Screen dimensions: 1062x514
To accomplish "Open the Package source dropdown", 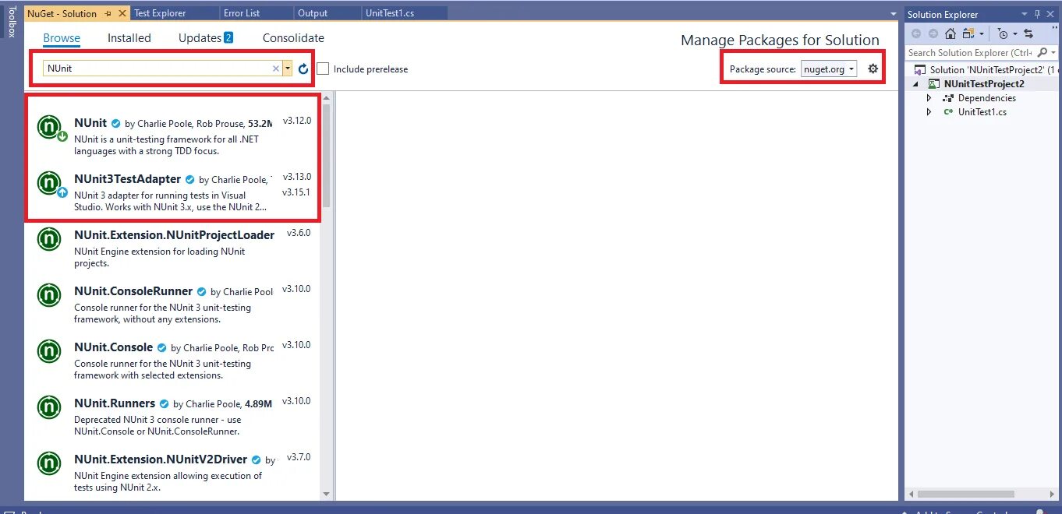I will 829,69.
